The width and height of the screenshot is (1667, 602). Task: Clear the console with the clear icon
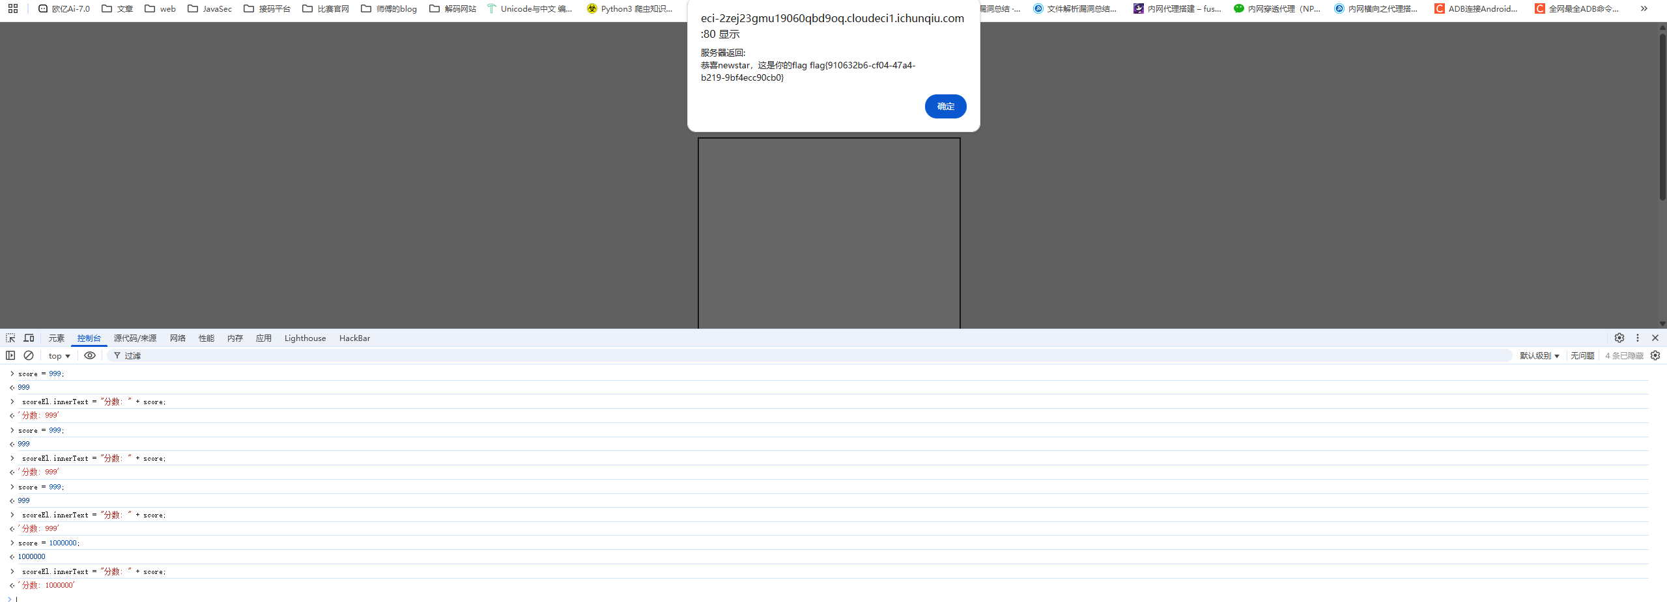click(x=29, y=355)
